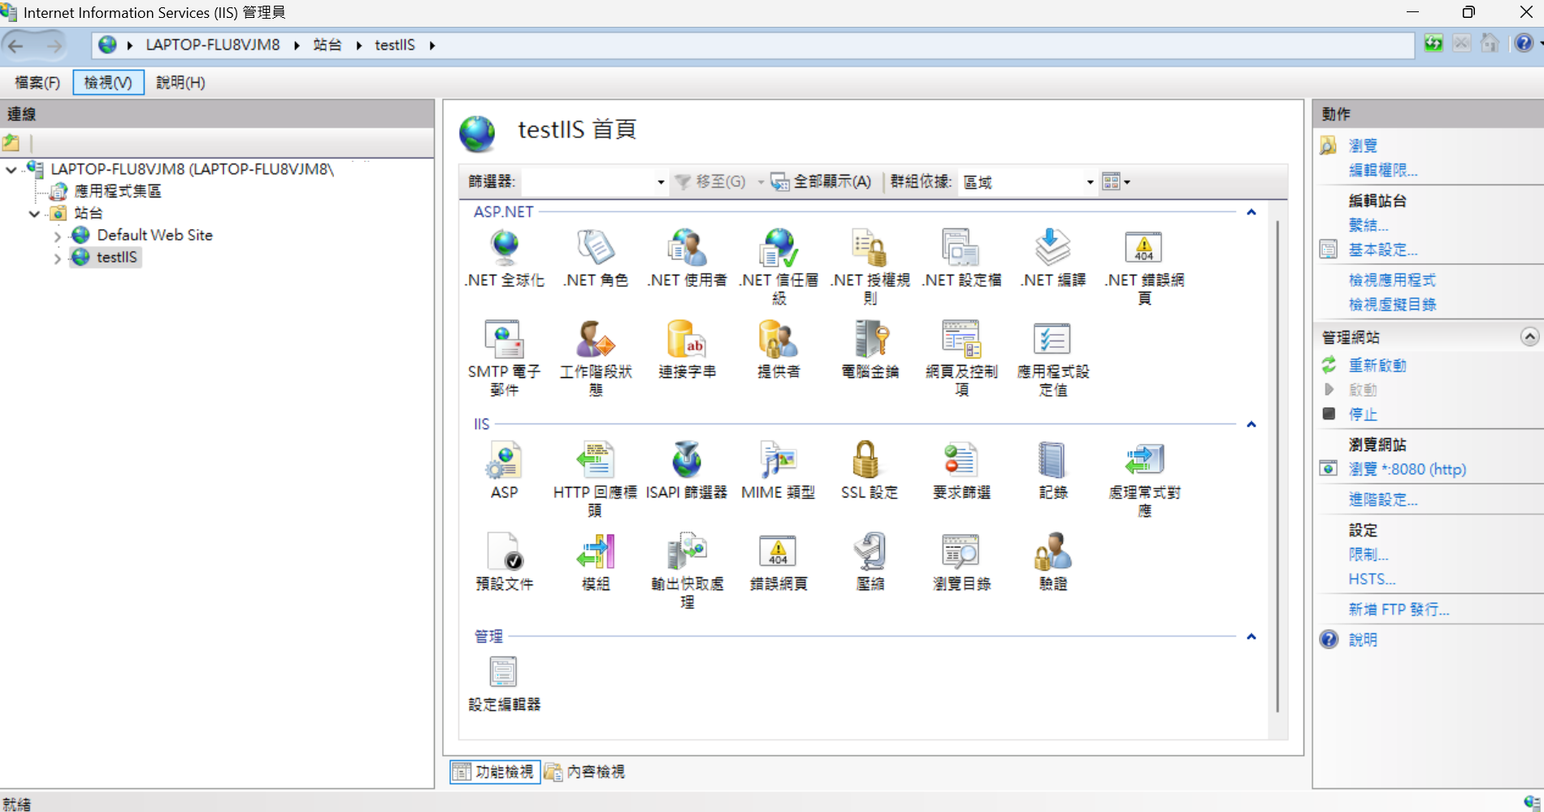Click the 檢視應用程式 link
Viewport: 1544px width, 812px height.
coord(1392,280)
